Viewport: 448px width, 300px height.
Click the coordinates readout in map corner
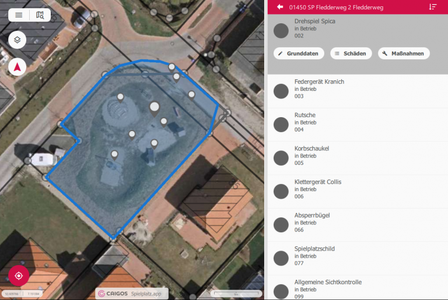[x=22, y=294]
